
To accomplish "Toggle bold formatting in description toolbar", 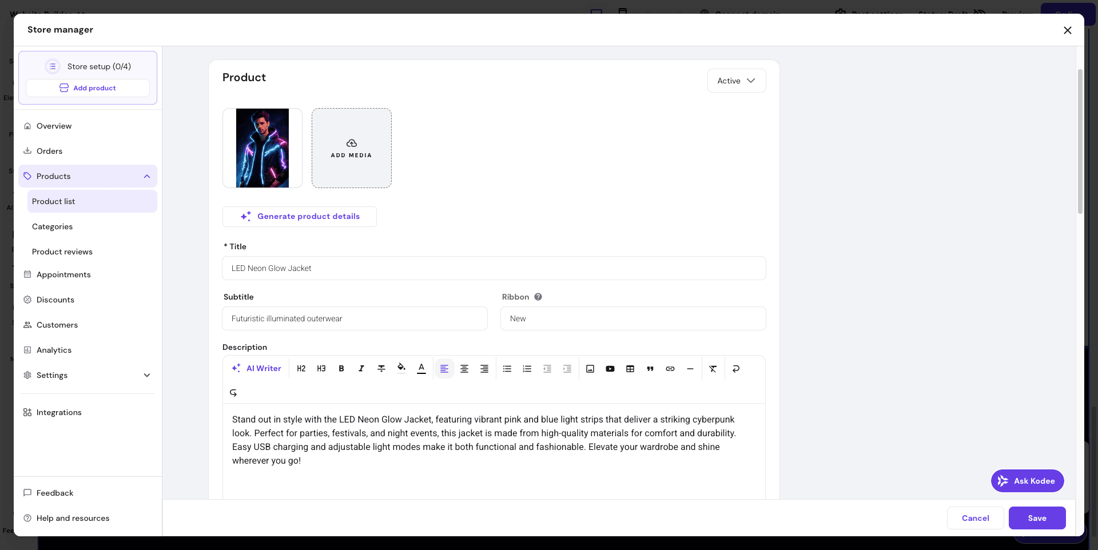I will pyautogui.click(x=341, y=369).
